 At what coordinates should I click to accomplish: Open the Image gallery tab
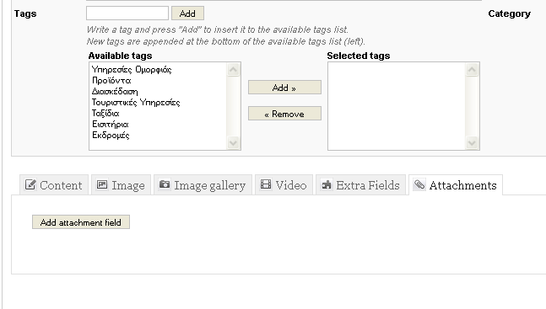203,185
